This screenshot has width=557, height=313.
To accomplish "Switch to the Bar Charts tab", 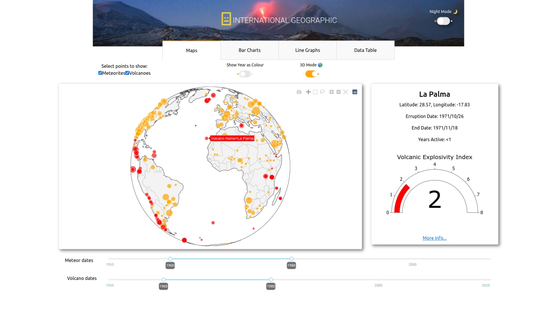I will [x=249, y=50].
